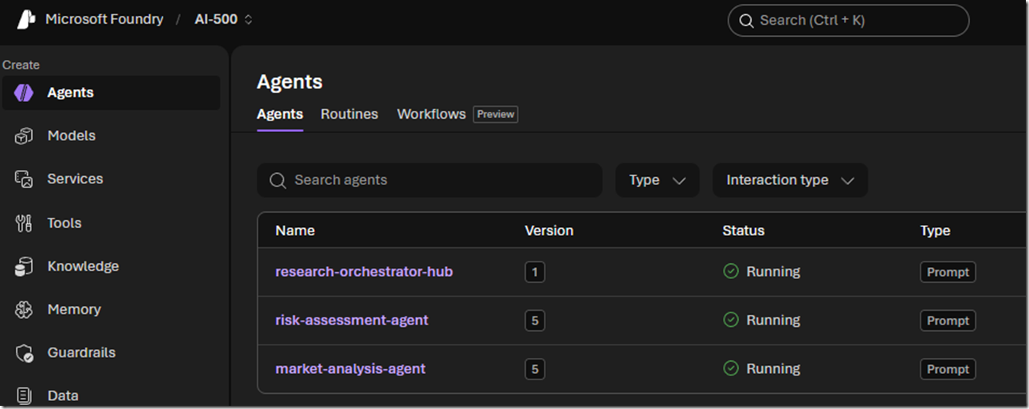Switch to the Routines tab
1029x409 pixels.
349,114
